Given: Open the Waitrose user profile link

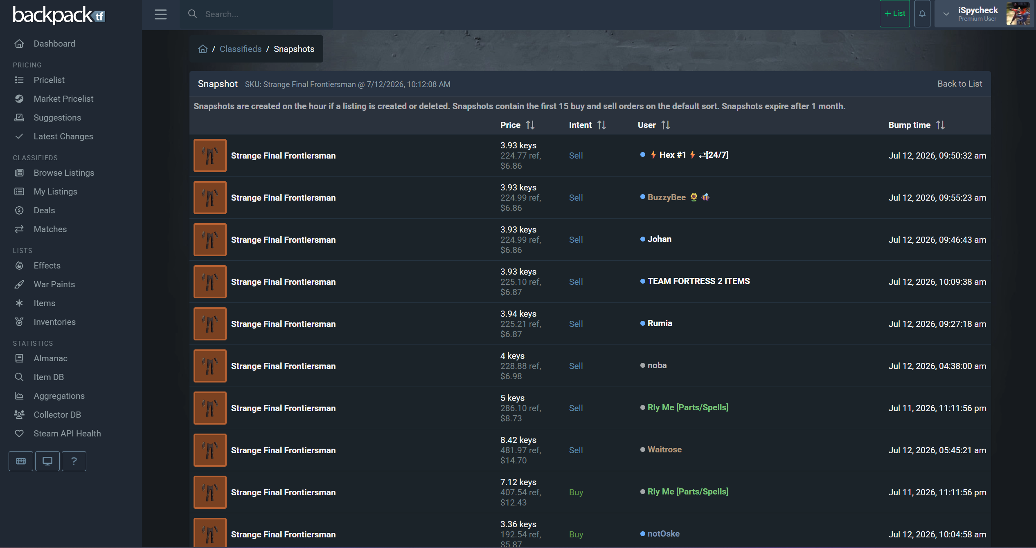Looking at the screenshot, I should tap(664, 450).
